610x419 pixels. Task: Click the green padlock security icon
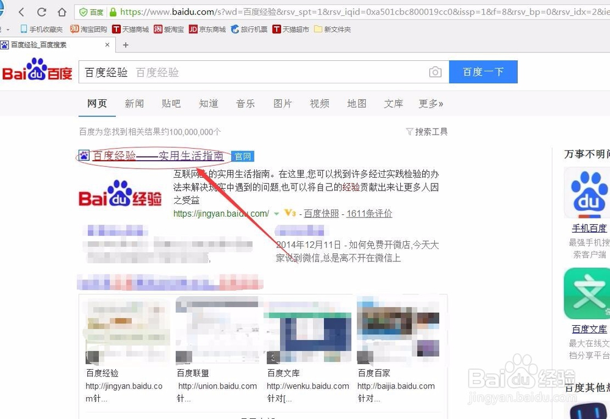pyautogui.click(x=113, y=12)
